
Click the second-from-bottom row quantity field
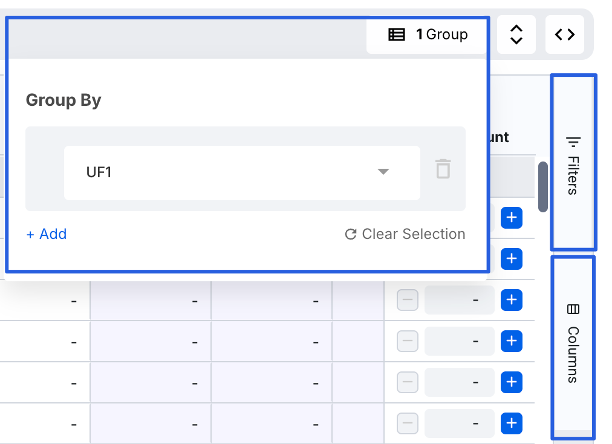tap(460, 382)
